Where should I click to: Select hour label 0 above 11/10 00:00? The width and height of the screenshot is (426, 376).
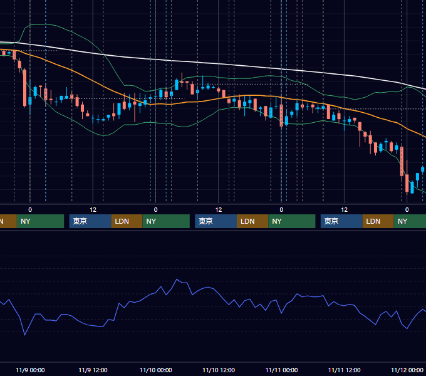click(x=155, y=210)
